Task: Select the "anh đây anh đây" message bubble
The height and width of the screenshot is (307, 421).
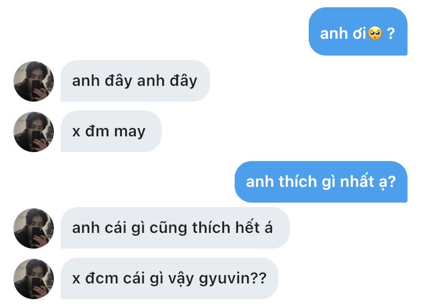Action: tap(135, 81)
